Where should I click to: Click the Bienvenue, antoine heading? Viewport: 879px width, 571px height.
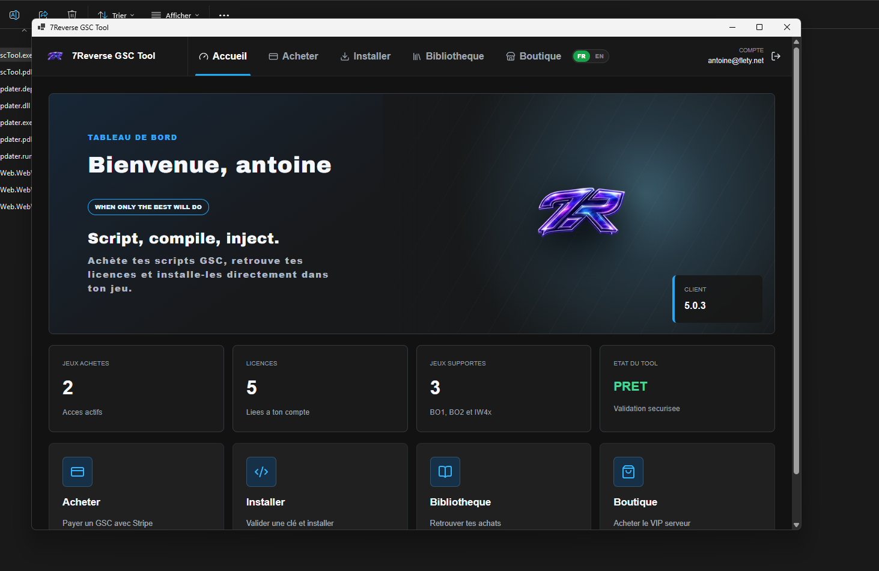click(210, 165)
